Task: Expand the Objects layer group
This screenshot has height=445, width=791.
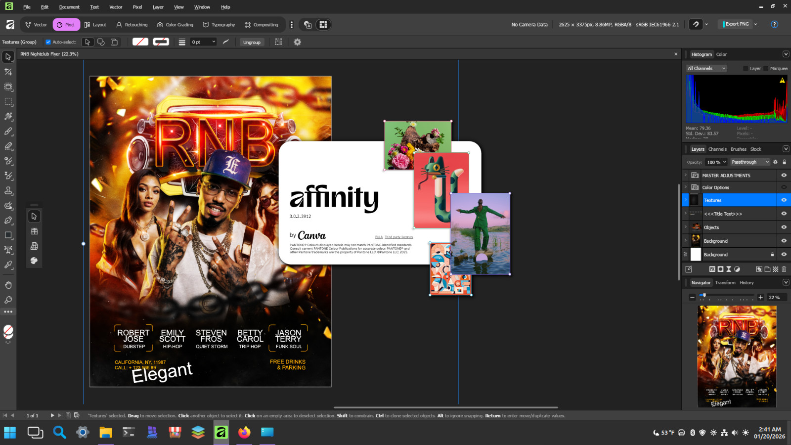Action: (x=685, y=227)
